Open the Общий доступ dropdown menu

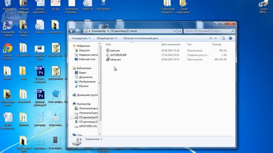(107, 38)
